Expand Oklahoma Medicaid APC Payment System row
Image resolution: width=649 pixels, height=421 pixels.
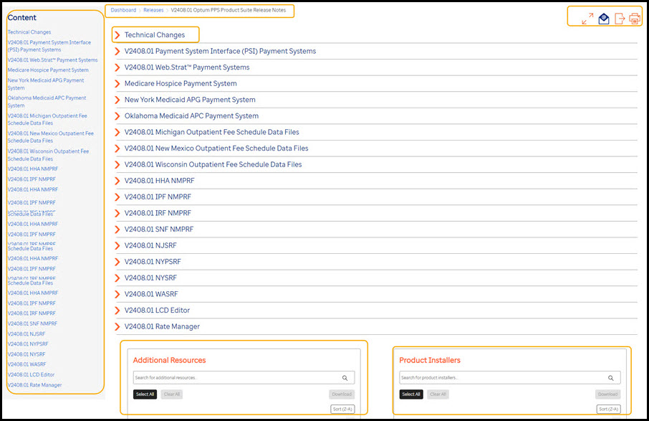click(x=376, y=116)
